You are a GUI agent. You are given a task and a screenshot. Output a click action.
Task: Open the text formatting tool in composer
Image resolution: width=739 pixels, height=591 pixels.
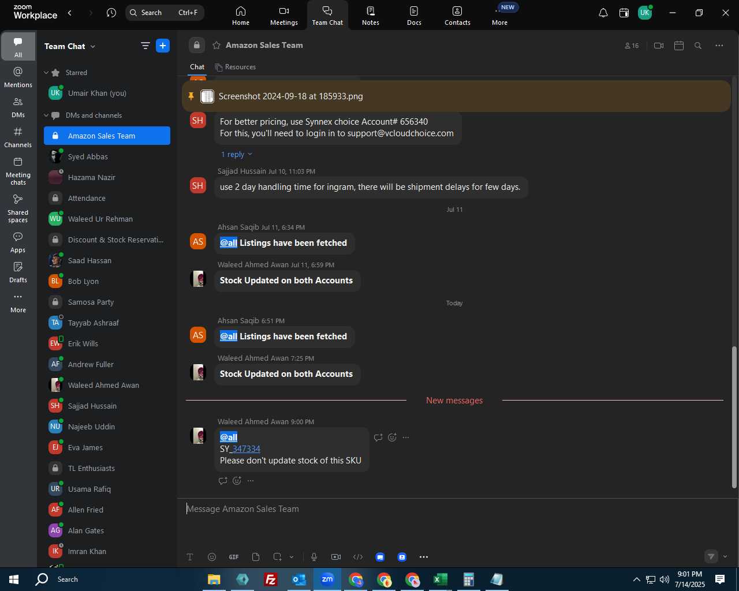click(190, 557)
